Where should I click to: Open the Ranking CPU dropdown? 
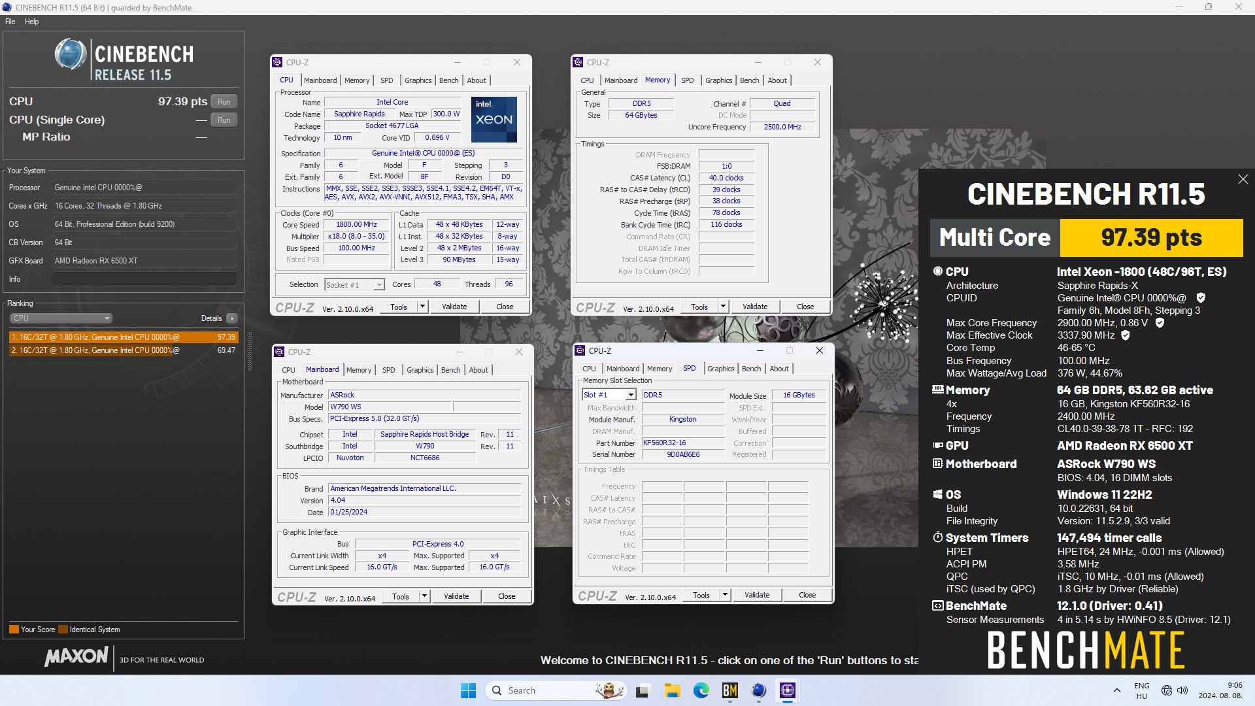tap(61, 318)
